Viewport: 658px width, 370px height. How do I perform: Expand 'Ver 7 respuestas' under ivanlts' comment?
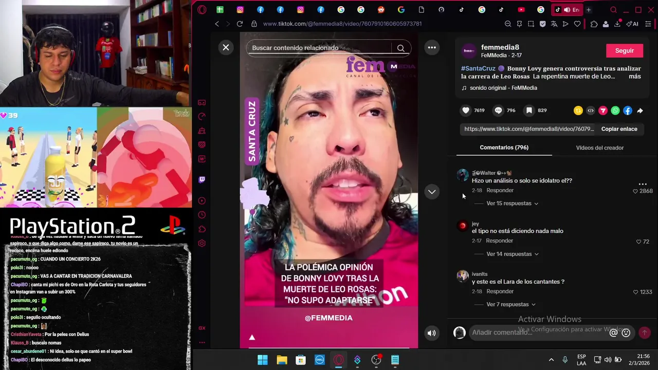click(x=510, y=304)
